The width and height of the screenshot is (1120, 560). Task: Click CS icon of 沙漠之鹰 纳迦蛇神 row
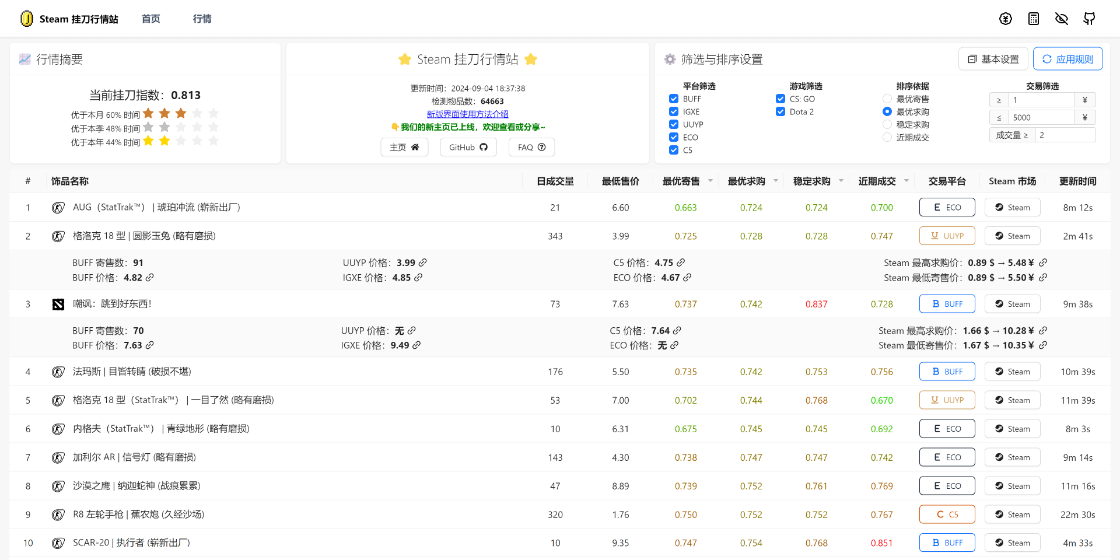click(x=58, y=487)
